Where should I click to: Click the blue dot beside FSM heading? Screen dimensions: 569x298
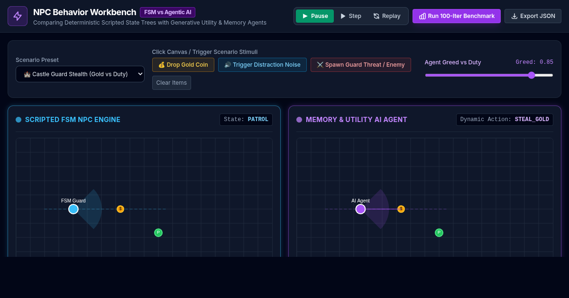[x=18, y=120]
